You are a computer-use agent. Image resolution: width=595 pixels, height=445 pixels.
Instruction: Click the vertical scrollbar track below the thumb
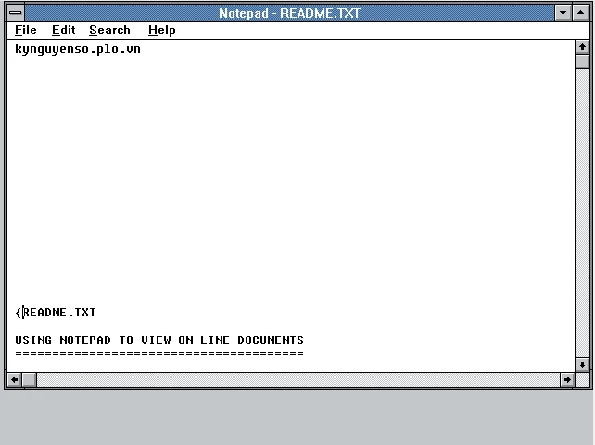pyautogui.click(x=582, y=213)
